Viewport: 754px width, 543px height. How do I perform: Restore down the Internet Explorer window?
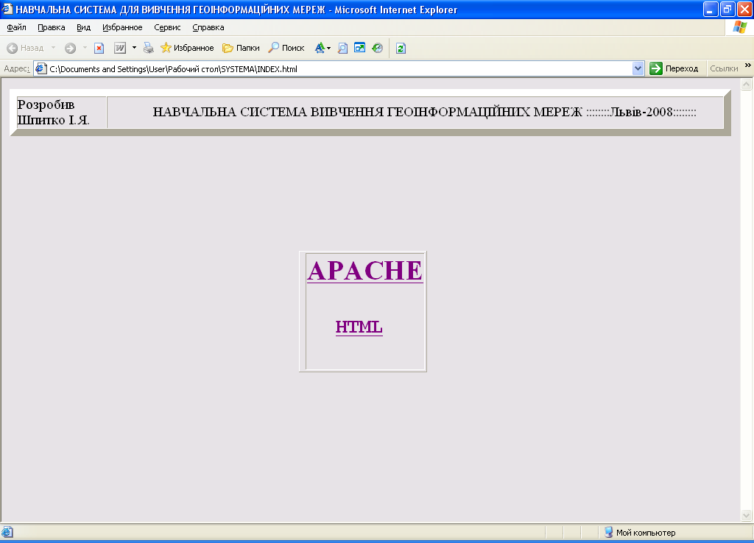pyautogui.click(x=727, y=9)
